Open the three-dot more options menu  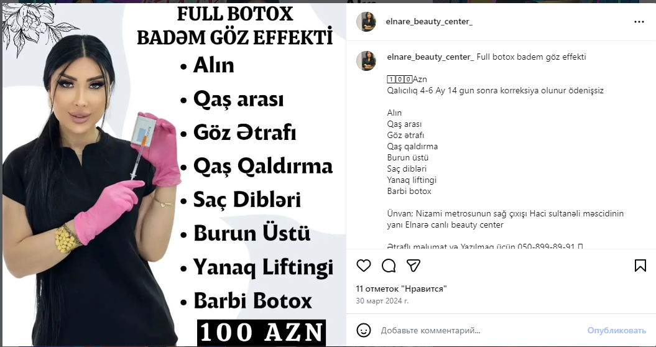pyautogui.click(x=639, y=22)
